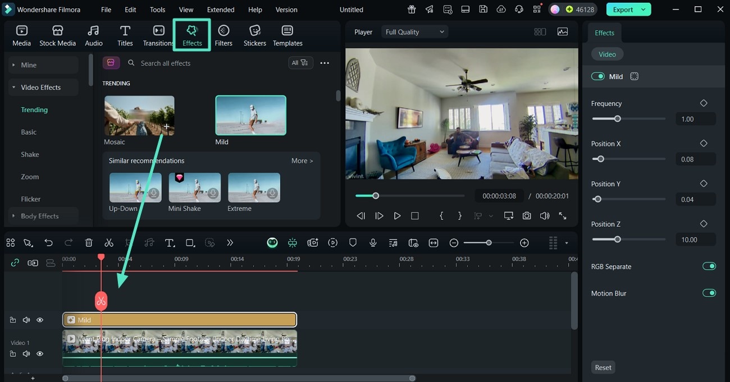730x382 pixels.
Task: Select the Shake effects category
Action: tap(30, 155)
